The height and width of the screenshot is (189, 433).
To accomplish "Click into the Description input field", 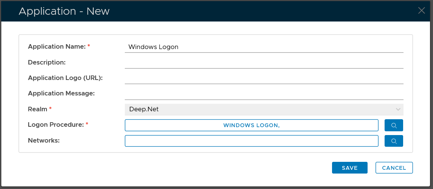I will [x=264, y=63].
